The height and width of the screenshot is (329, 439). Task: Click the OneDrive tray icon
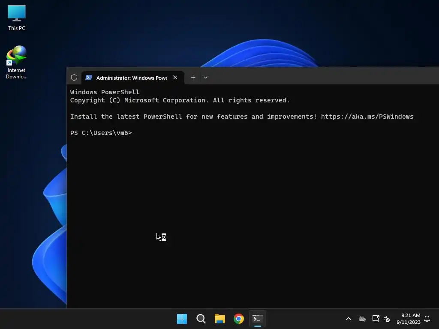pos(362,319)
